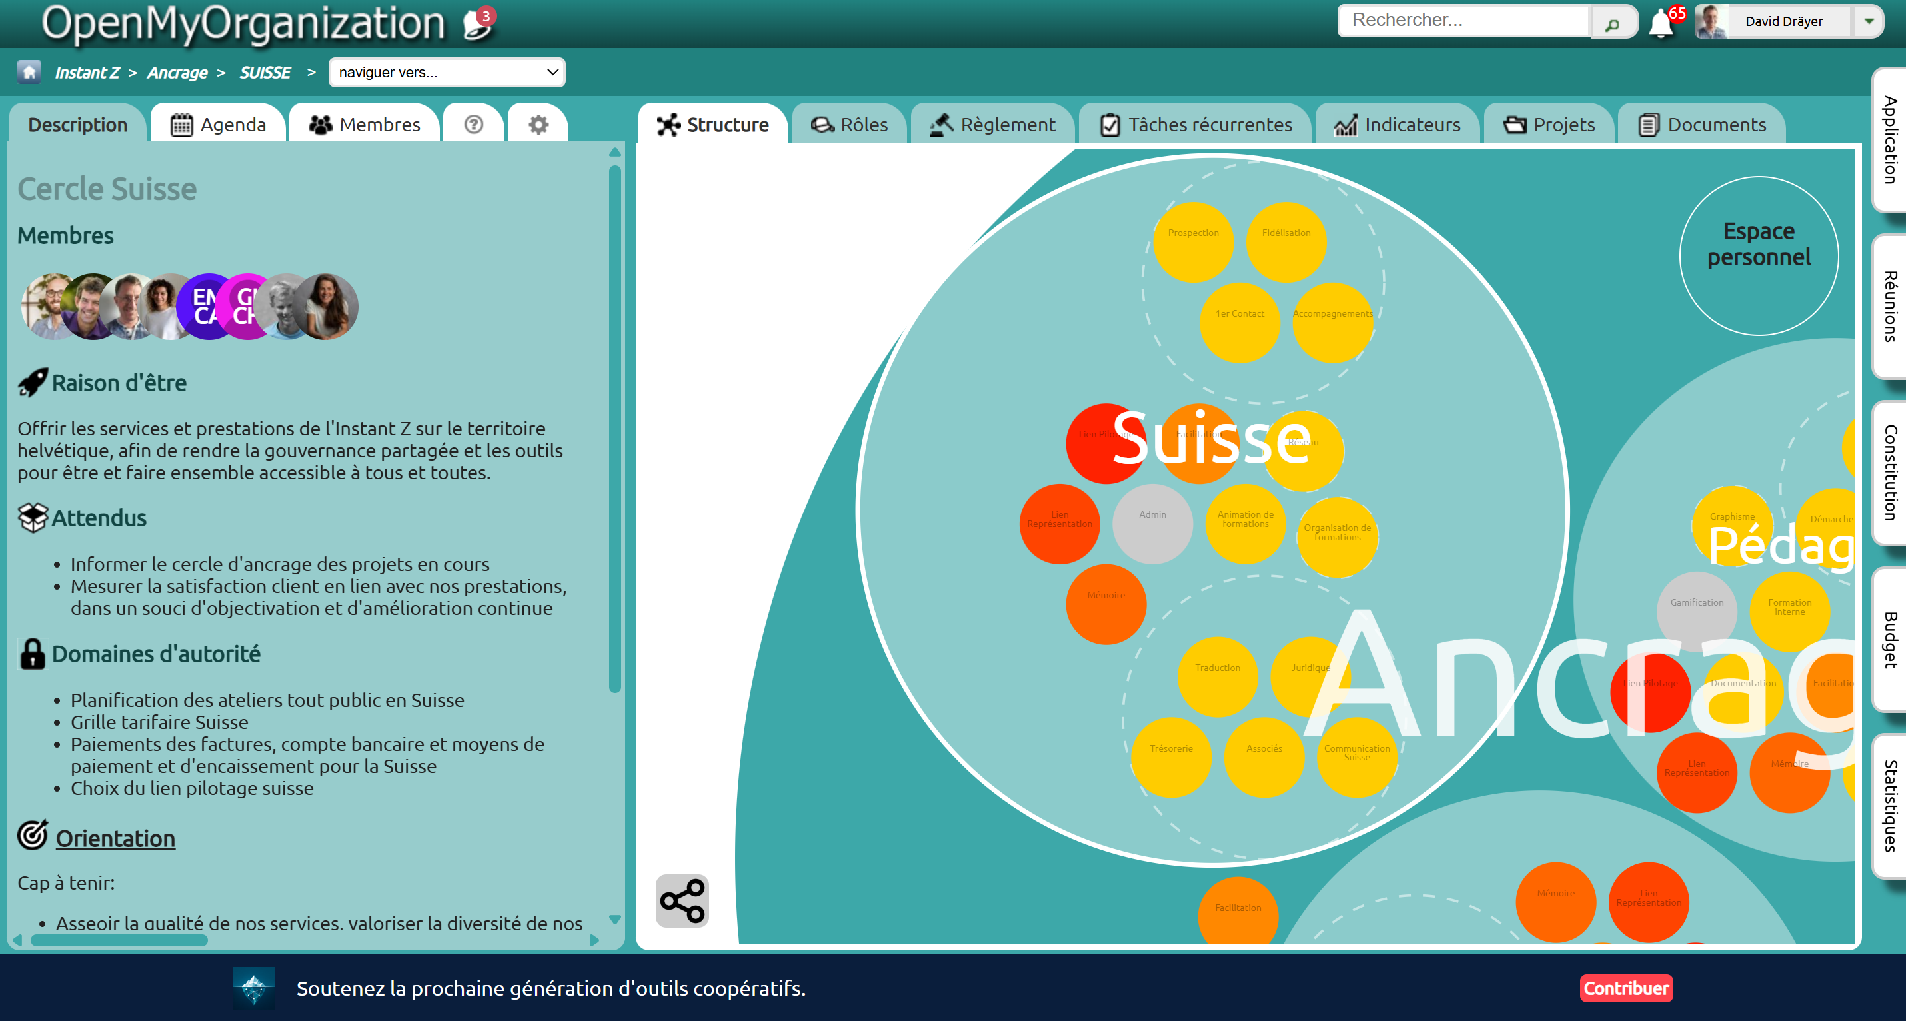1906x1021 pixels.
Task: Click the horizontal scrollbar of the description panel
Action: coord(119,940)
